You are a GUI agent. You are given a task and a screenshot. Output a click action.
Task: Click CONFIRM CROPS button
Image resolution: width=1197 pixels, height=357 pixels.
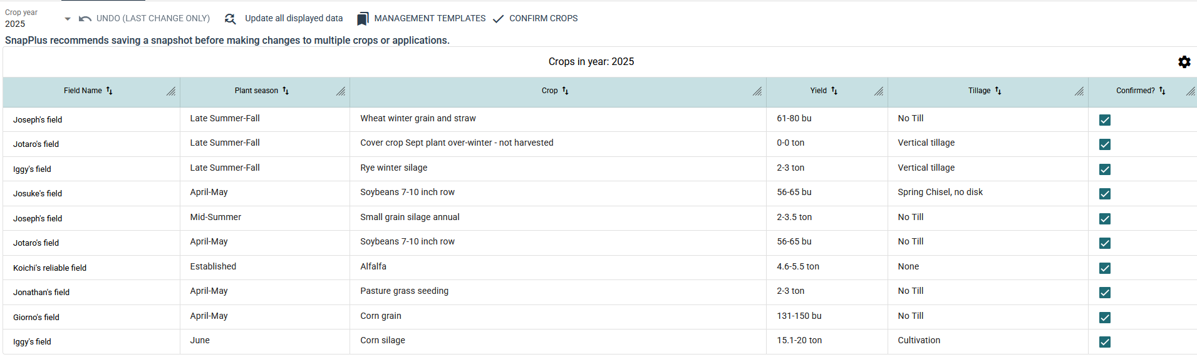(543, 19)
